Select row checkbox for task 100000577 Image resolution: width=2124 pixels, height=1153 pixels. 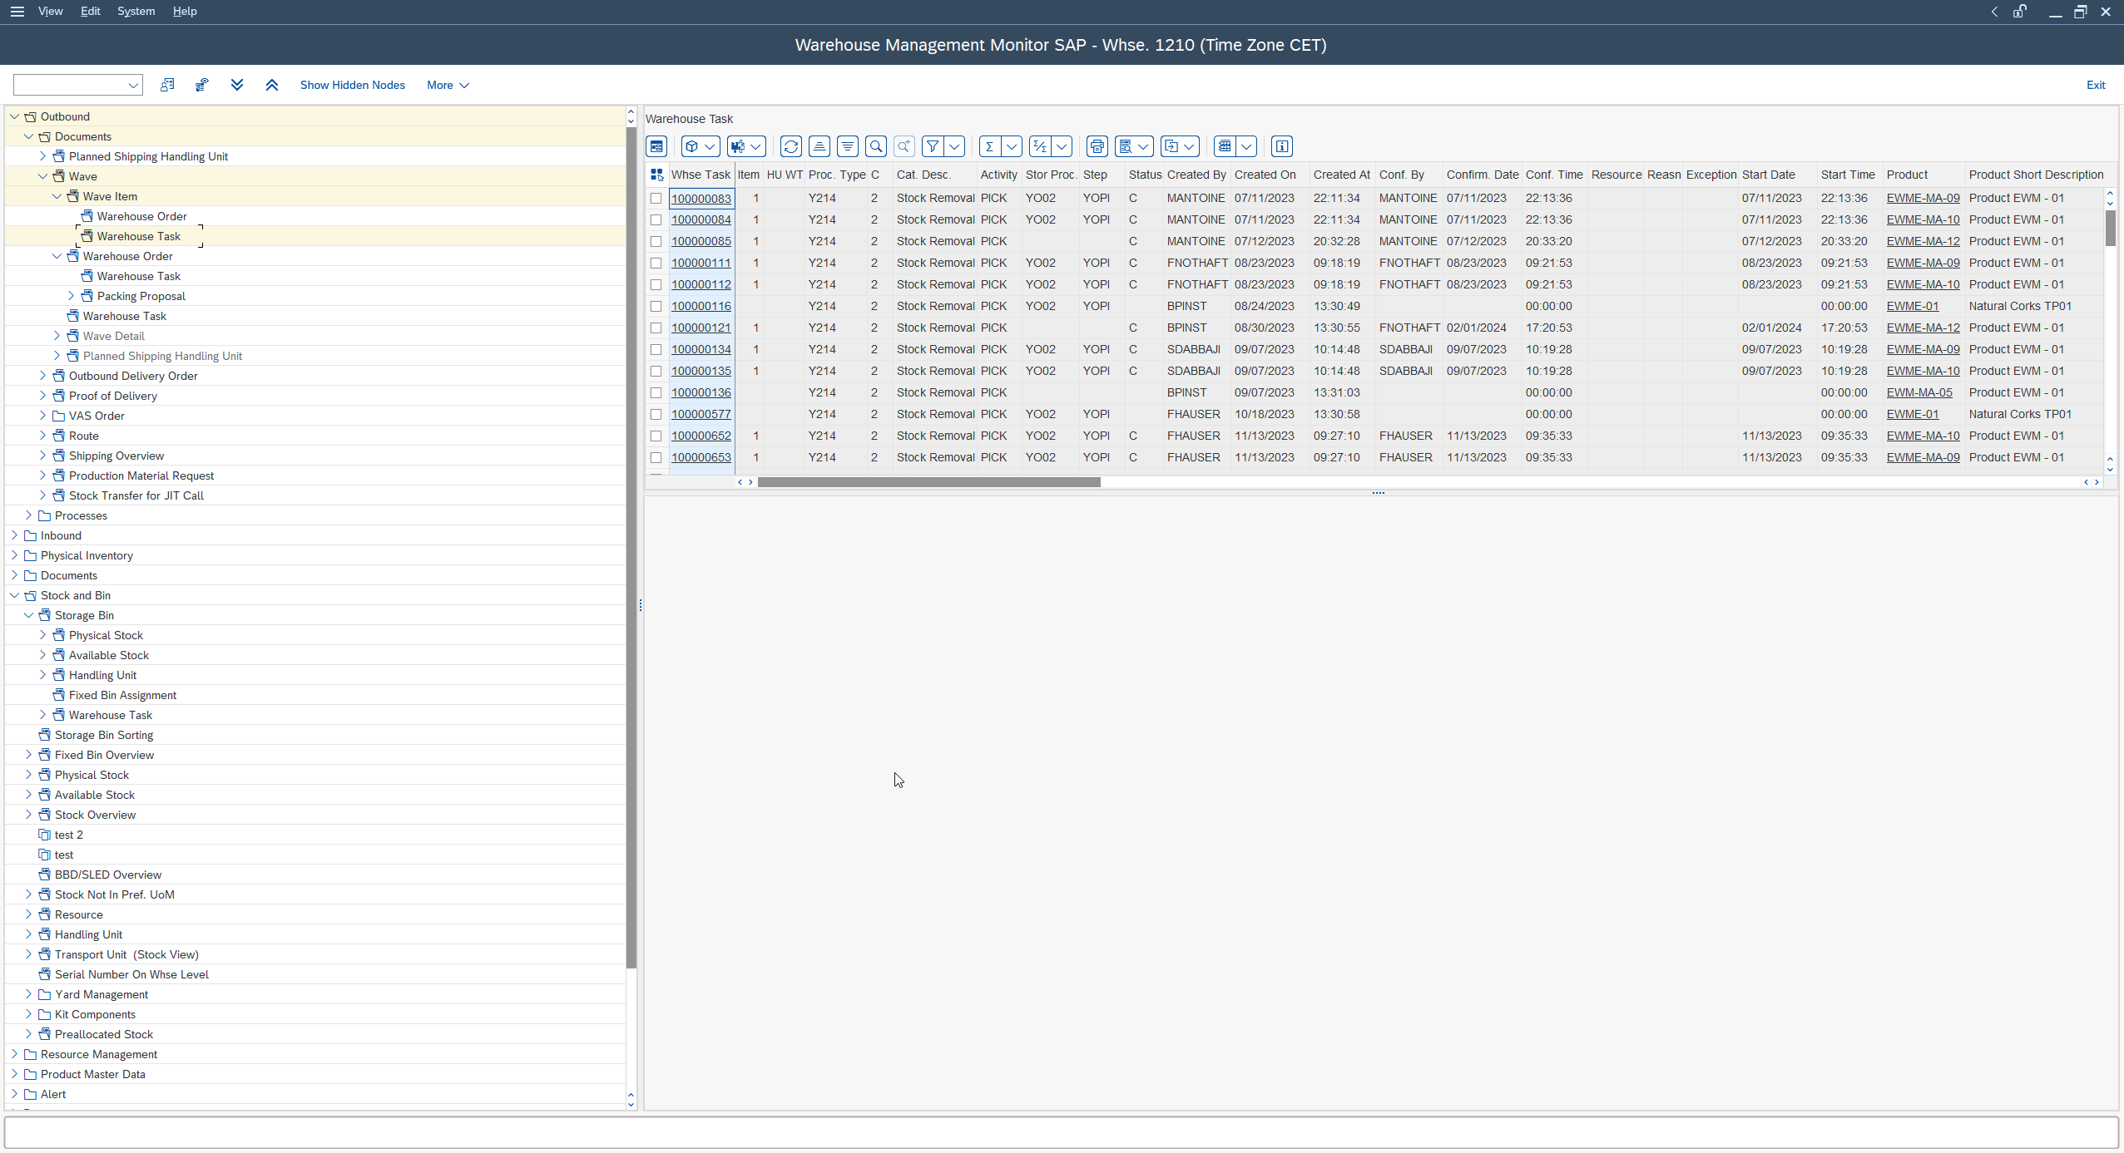point(656,414)
